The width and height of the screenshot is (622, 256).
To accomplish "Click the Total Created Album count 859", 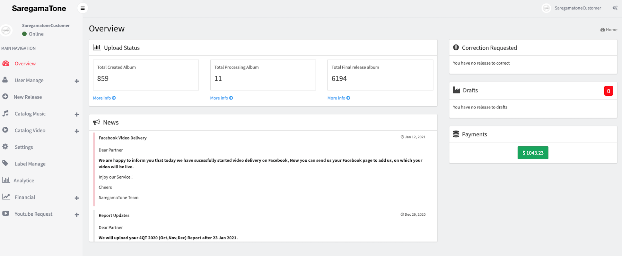I will click(x=103, y=78).
